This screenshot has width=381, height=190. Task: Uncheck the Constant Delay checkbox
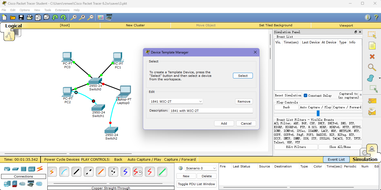point(305,96)
